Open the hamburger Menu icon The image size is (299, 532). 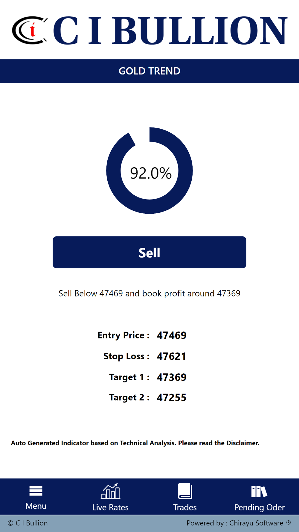pyautogui.click(x=36, y=491)
